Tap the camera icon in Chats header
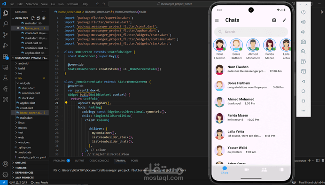327x185 pixels. tap(274, 20)
